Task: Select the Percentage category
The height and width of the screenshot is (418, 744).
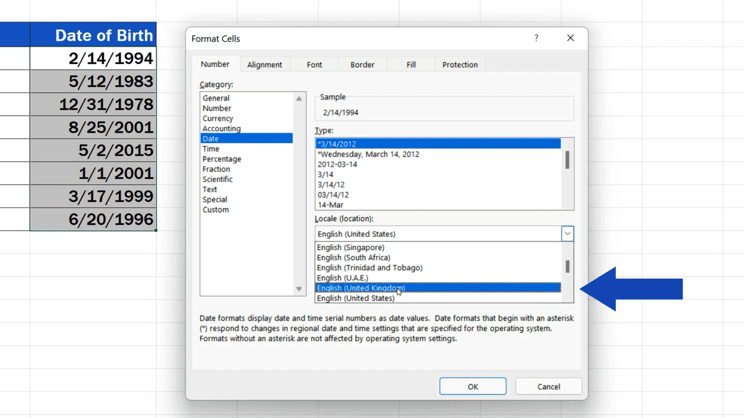Action: coord(222,159)
